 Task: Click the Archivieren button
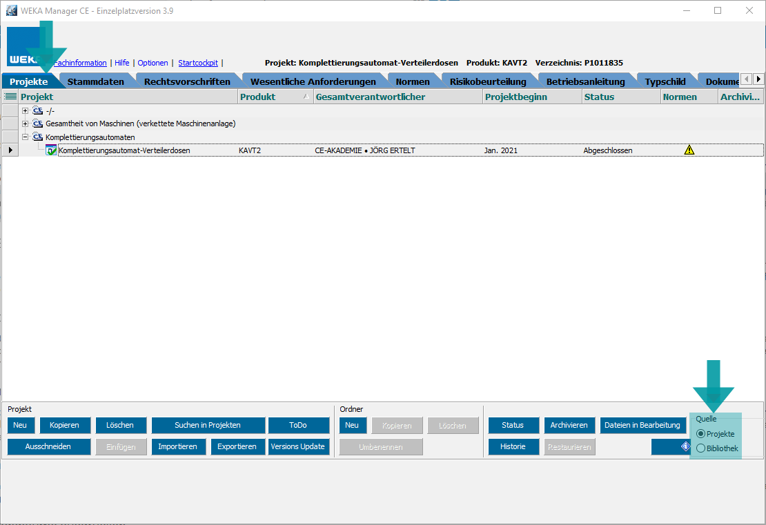tap(569, 425)
